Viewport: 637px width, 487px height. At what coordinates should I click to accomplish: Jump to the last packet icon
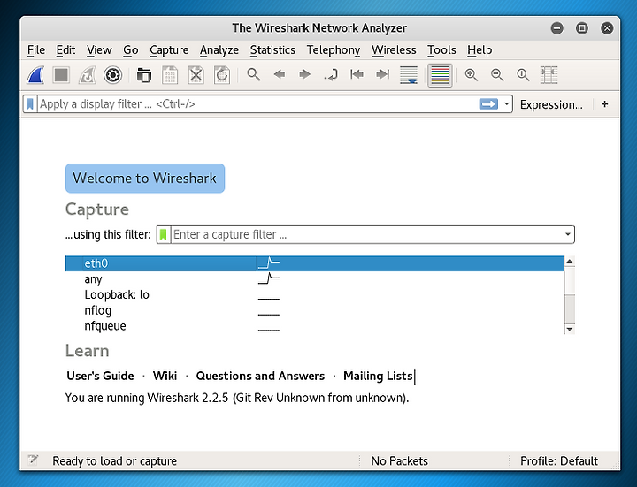(x=383, y=74)
